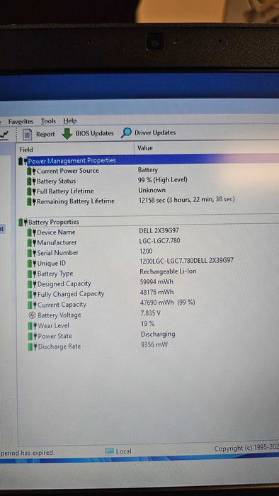Click the Local status bar entry
The height and width of the screenshot is (496, 279).
coord(118,451)
